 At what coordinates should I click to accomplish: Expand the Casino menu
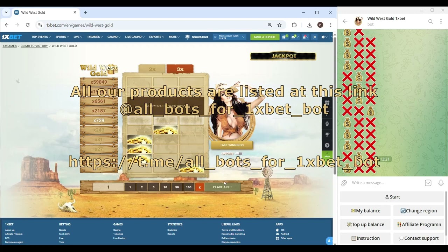click(x=114, y=37)
